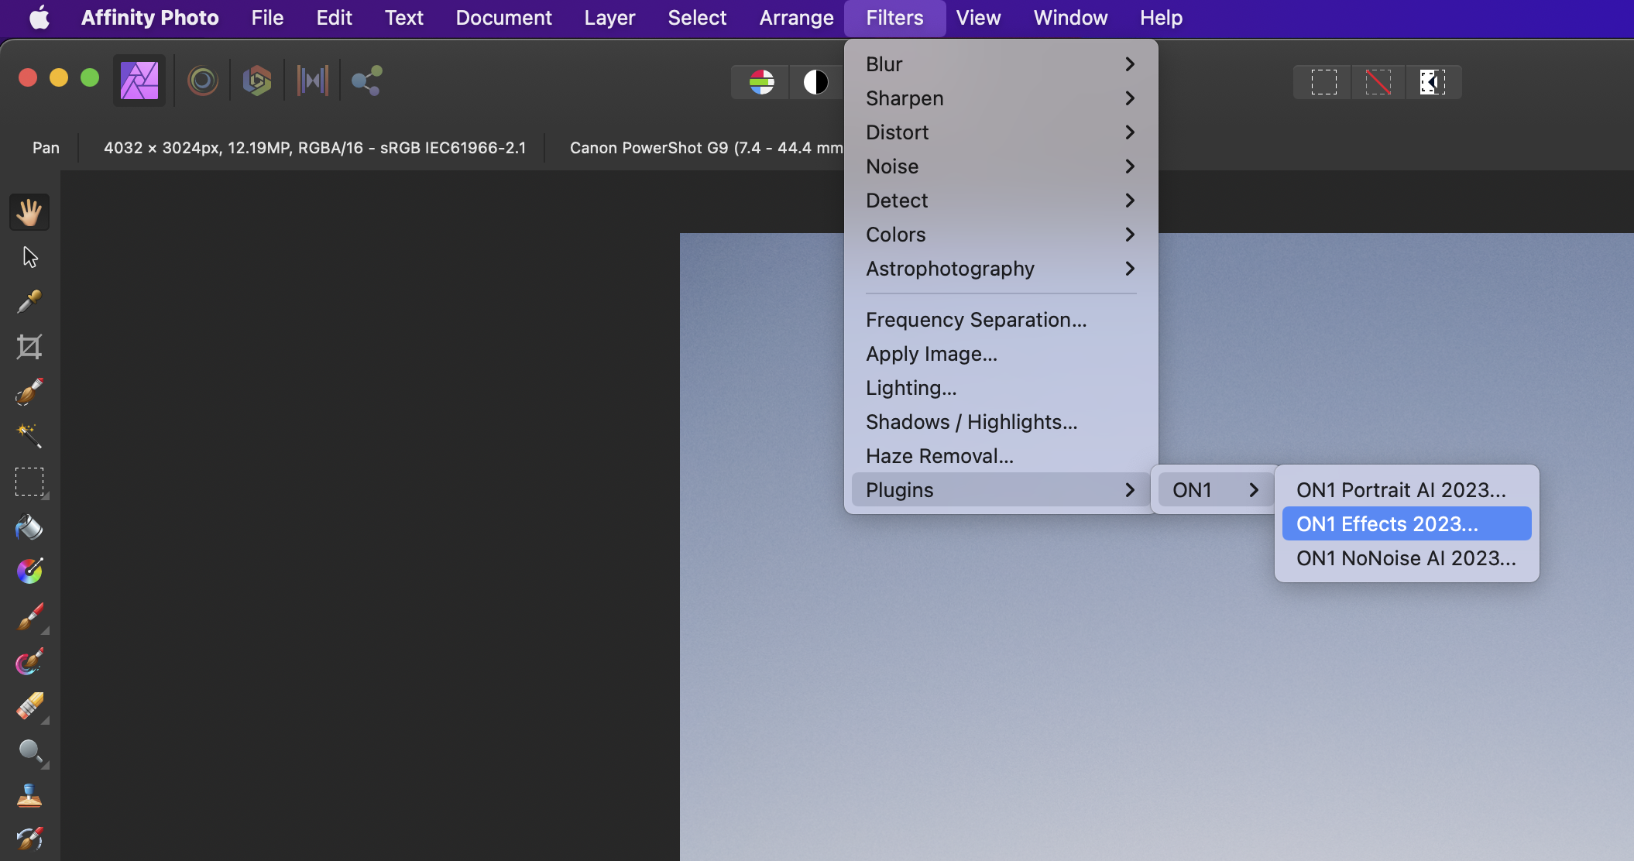Image resolution: width=1634 pixels, height=861 pixels.
Task: Expand the Sharpen submenu
Action: pyautogui.click(x=1001, y=98)
